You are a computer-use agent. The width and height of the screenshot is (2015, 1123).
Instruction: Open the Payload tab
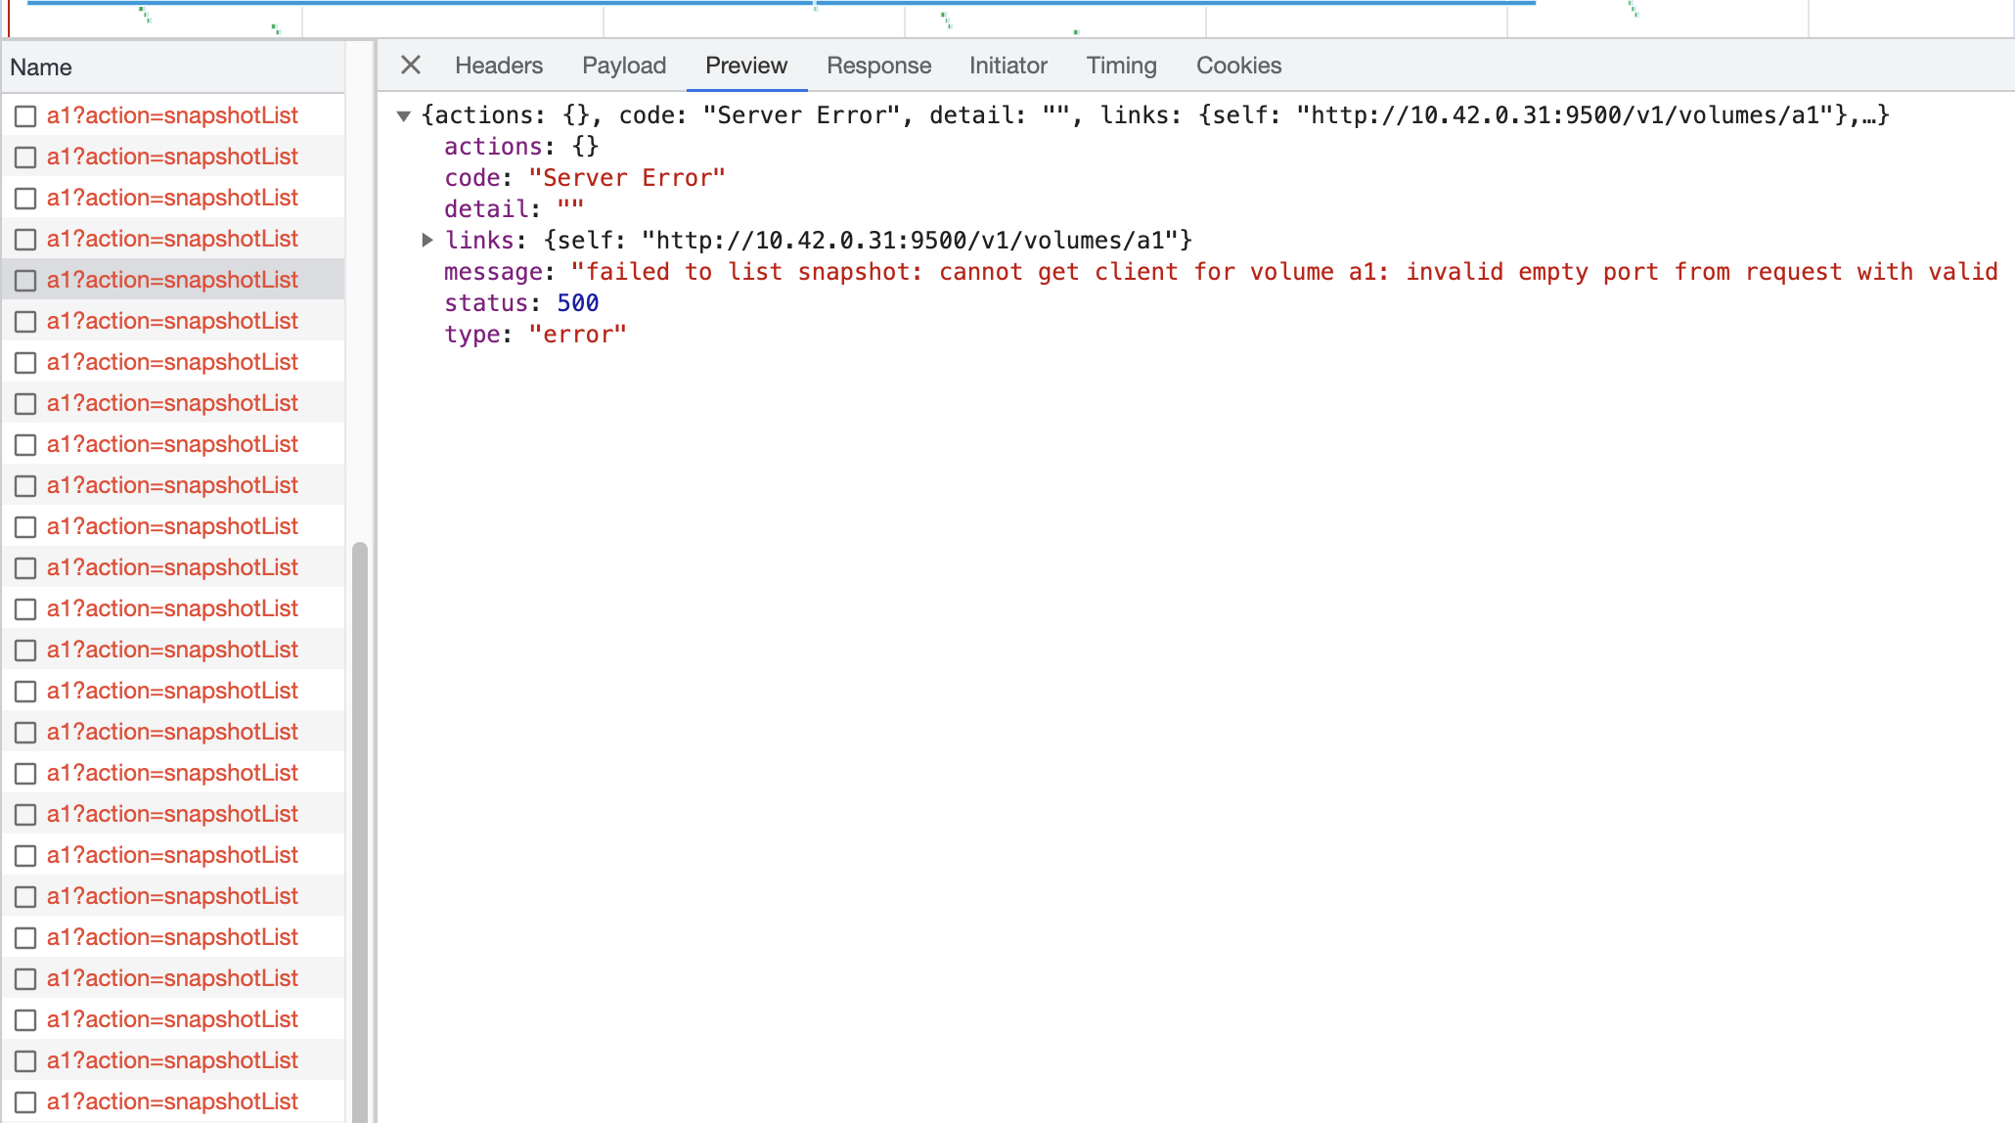click(x=623, y=65)
